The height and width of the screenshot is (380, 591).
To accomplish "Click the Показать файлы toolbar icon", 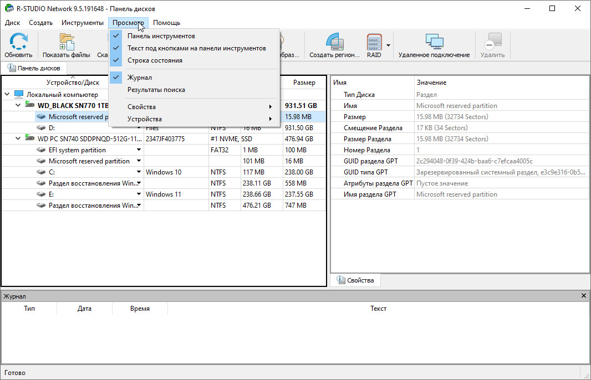I will tap(67, 42).
